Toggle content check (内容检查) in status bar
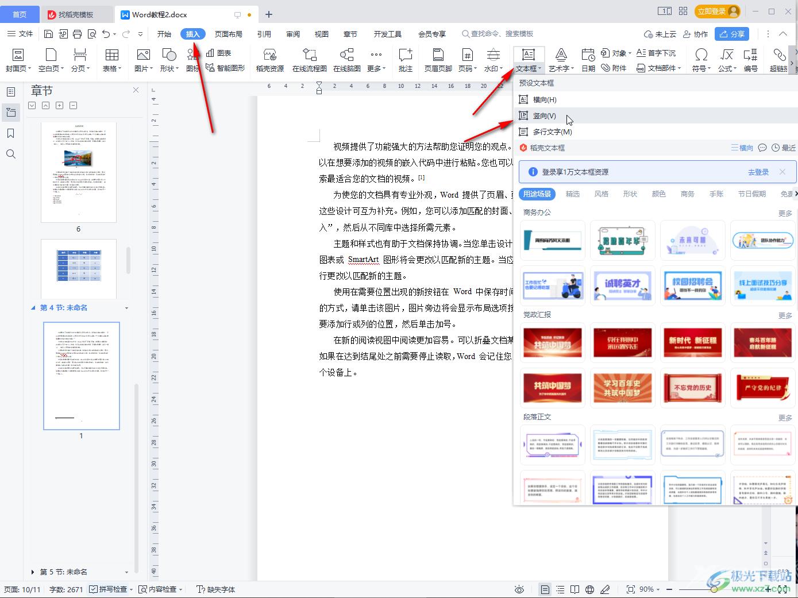 point(160,589)
